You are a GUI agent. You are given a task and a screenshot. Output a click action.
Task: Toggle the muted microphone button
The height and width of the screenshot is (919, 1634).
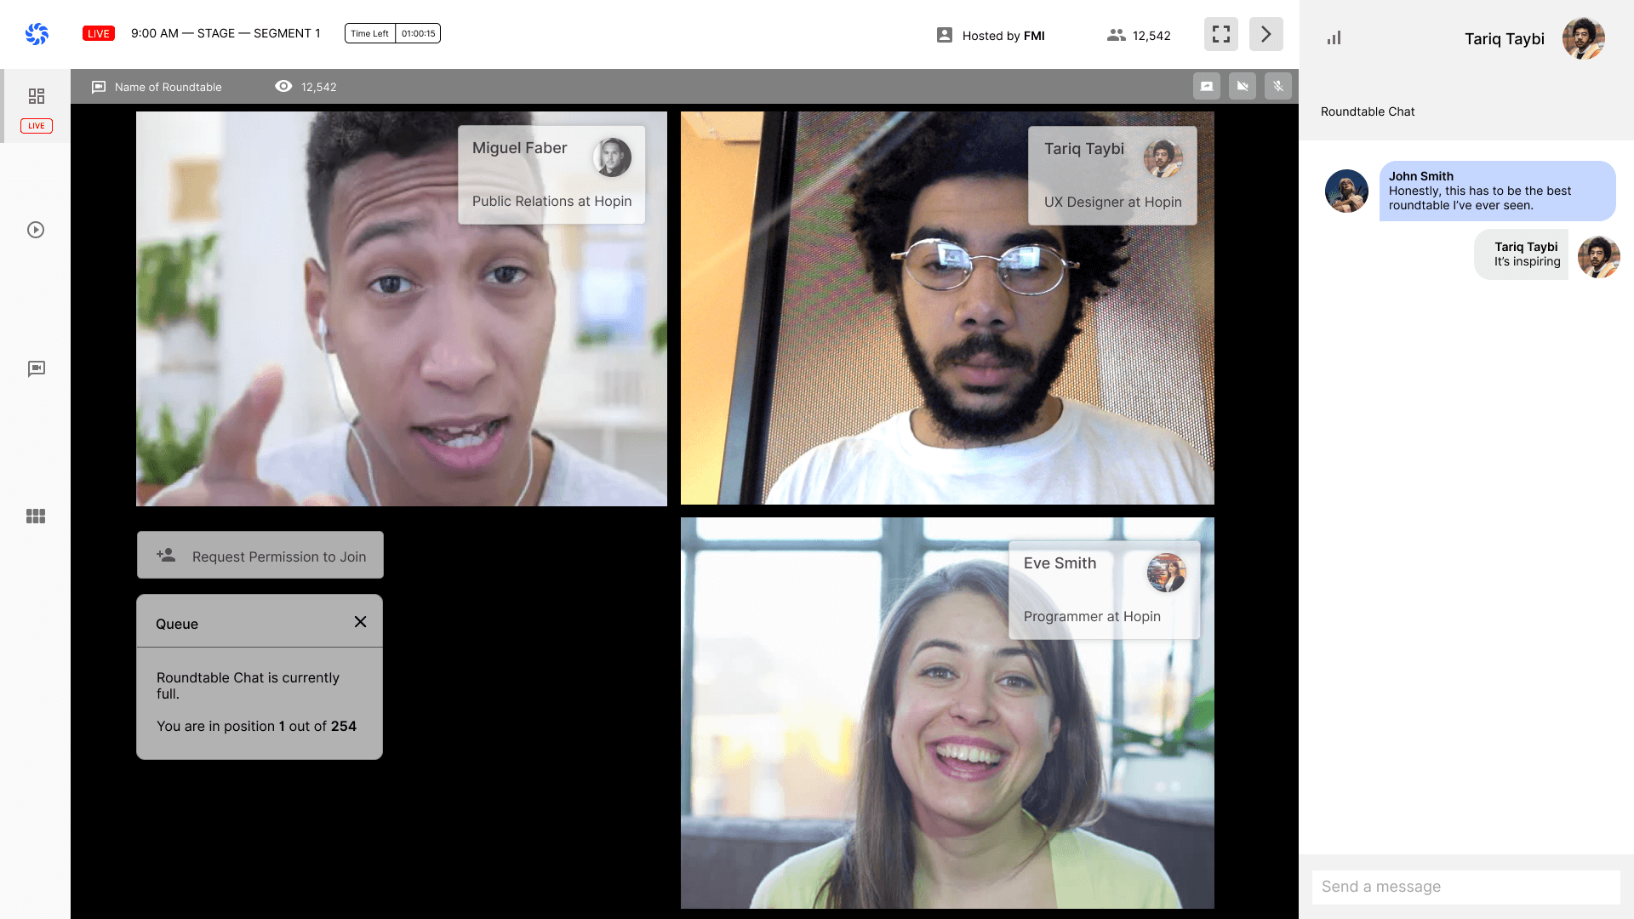point(1277,86)
